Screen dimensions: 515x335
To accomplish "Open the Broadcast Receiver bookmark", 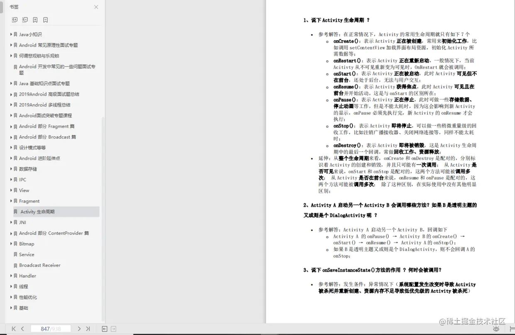I will tap(39, 265).
